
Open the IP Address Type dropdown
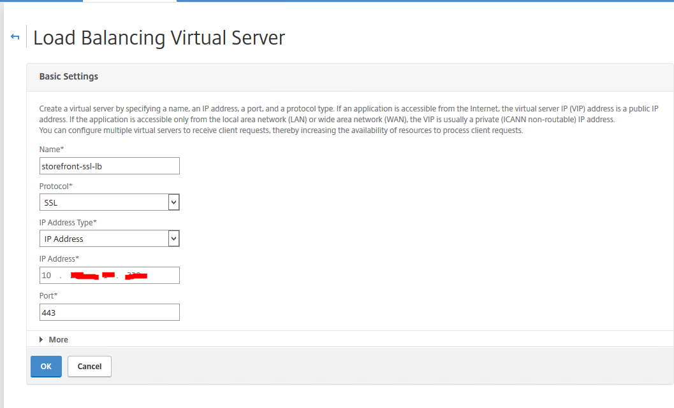pos(109,239)
